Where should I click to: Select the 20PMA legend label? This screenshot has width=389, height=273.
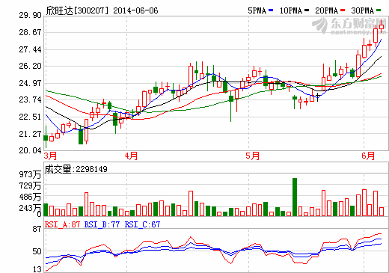tap(327, 10)
